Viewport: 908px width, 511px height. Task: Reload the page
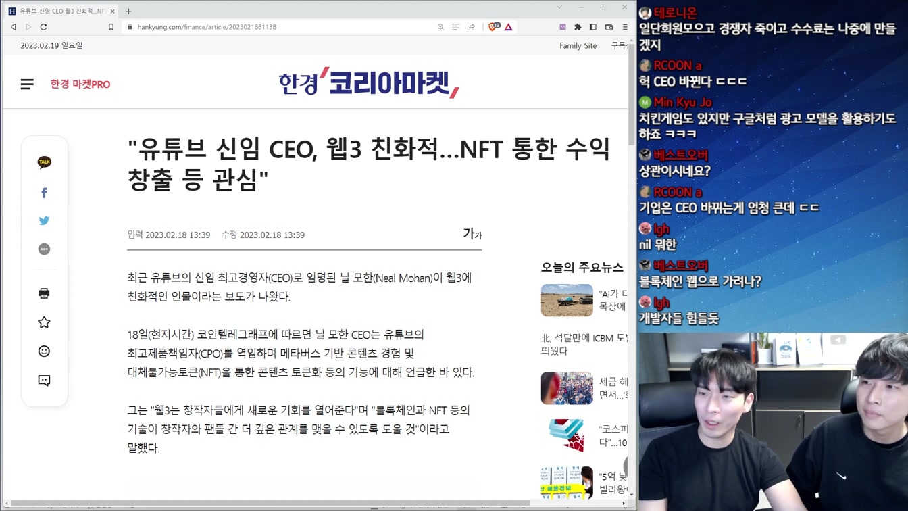(44, 27)
